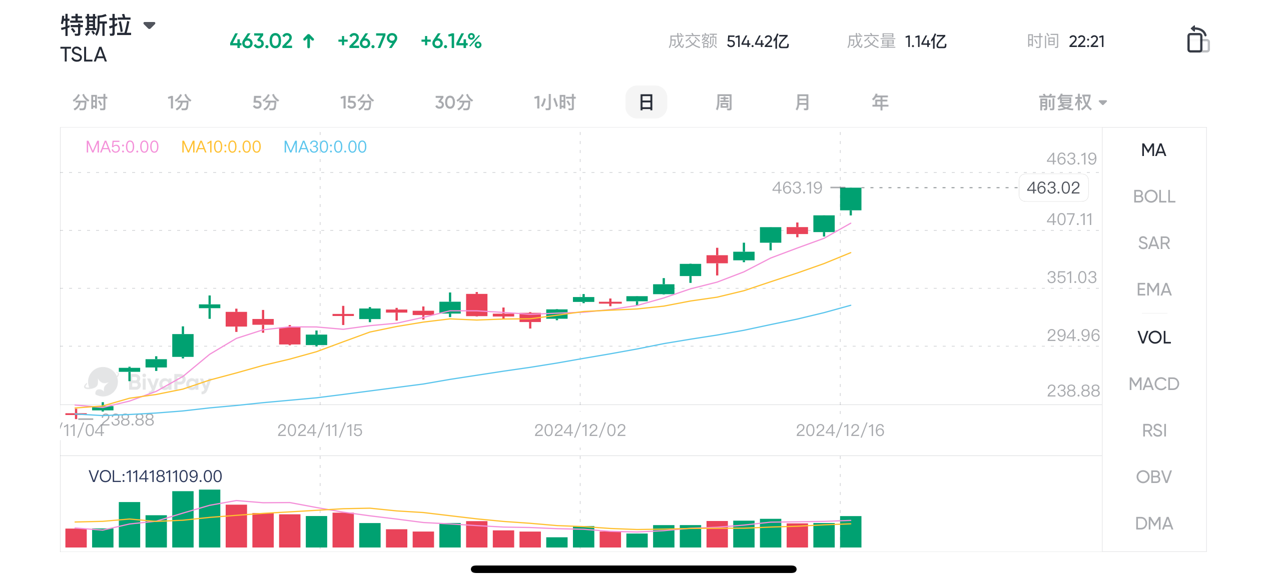Enable the SAR indicator

point(1154,243)
